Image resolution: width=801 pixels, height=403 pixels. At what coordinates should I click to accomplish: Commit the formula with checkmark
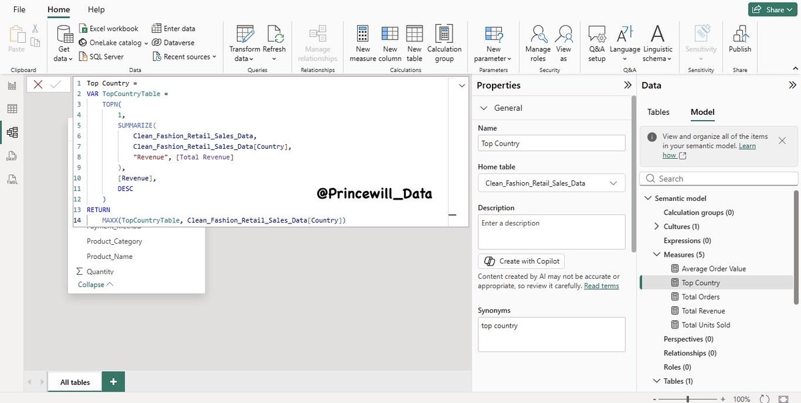[55, 84]
